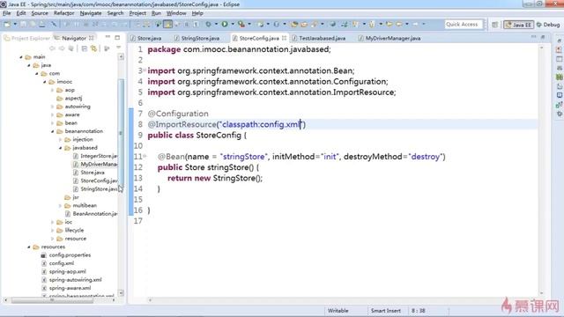The height and width of the screenshot is (317, 564).
Task: Expand the autowiring folder
Action: tap(53, 107)
